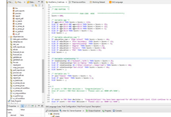Image resolution: width=171 pixels, height=117 pixels.
Task: Select the Hub Configuration bottom tab
Action: [x=69, y=106]
